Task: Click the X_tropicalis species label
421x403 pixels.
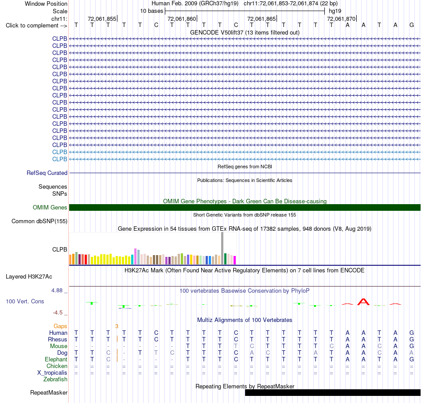Action: [x=52, y=373]
